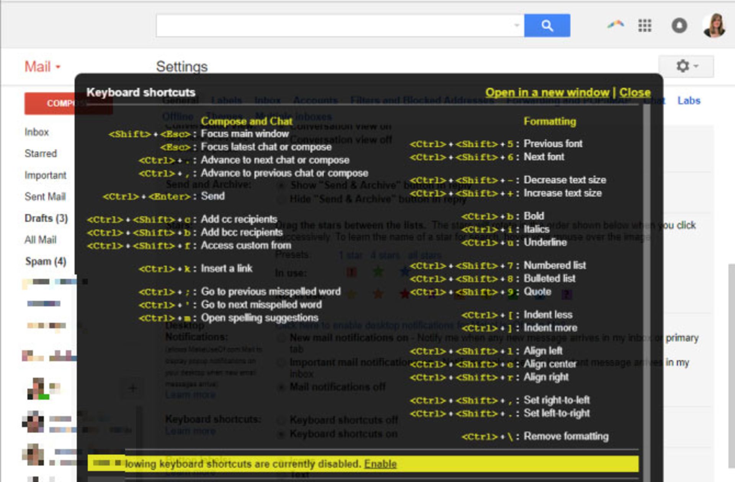
Task: Open the Google apps grid icon
Action: coord(645,25)
